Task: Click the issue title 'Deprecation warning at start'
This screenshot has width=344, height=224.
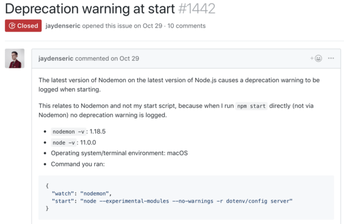Action: [x=90, y=8]
